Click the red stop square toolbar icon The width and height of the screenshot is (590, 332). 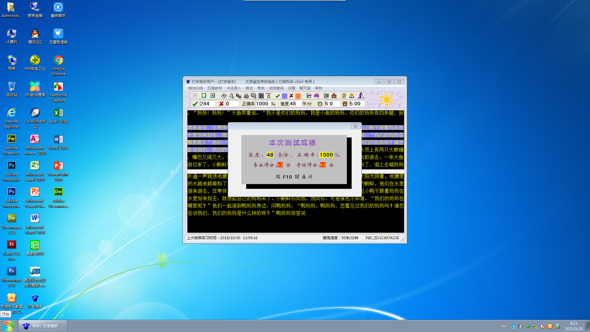[213, 96]
